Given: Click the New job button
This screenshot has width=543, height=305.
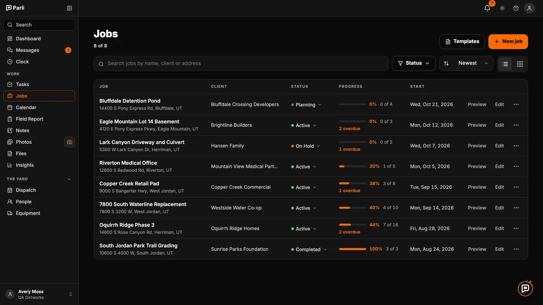Looking at the screenshot, I should point(508,42).
